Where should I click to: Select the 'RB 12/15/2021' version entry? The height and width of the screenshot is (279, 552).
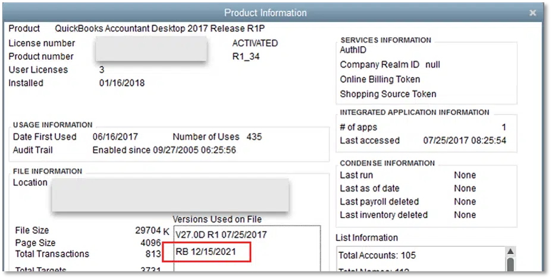pyautogui.click(x=206, y=252)
